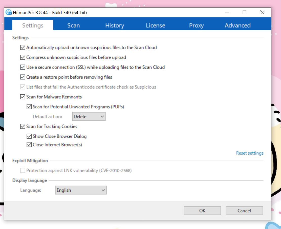
Task: Open the Advanced tab
Action: coord(237,25)
